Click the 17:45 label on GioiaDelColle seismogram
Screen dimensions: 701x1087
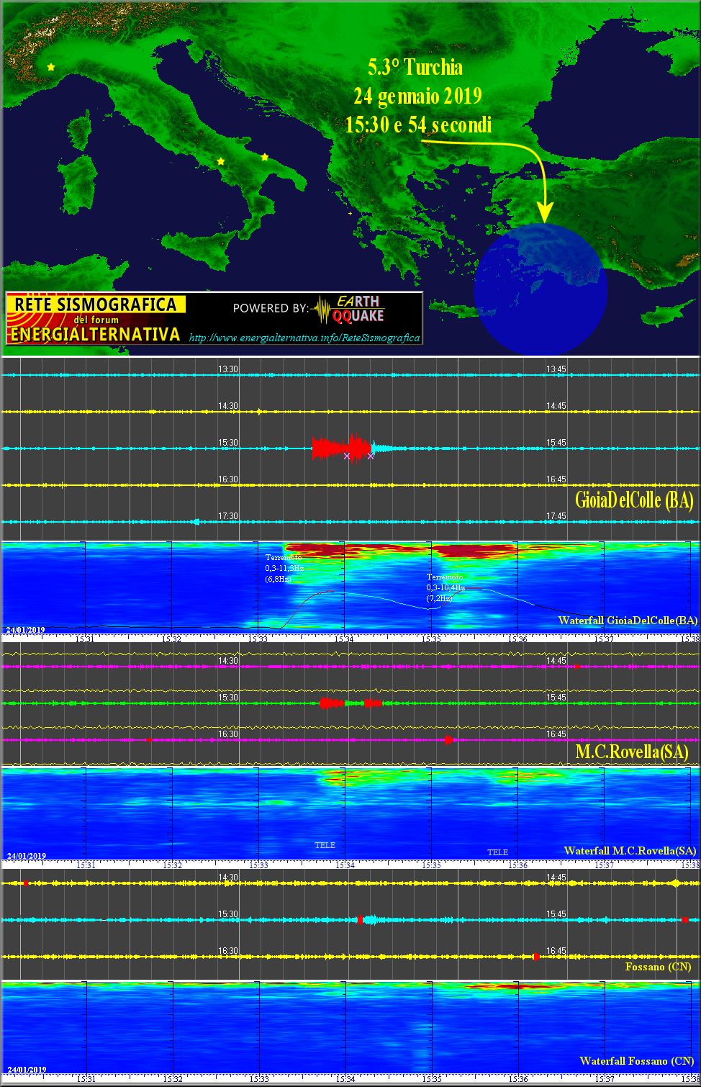pos(556,516)
